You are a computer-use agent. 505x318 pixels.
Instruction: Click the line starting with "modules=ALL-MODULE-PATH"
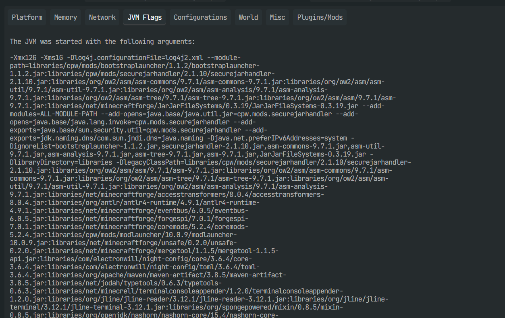pyautogui.click(x=184, y=114)
